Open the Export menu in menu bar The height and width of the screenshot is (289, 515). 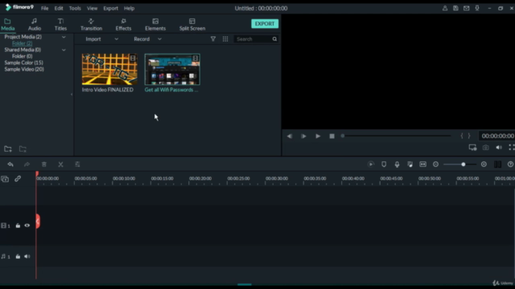point(111,8)
